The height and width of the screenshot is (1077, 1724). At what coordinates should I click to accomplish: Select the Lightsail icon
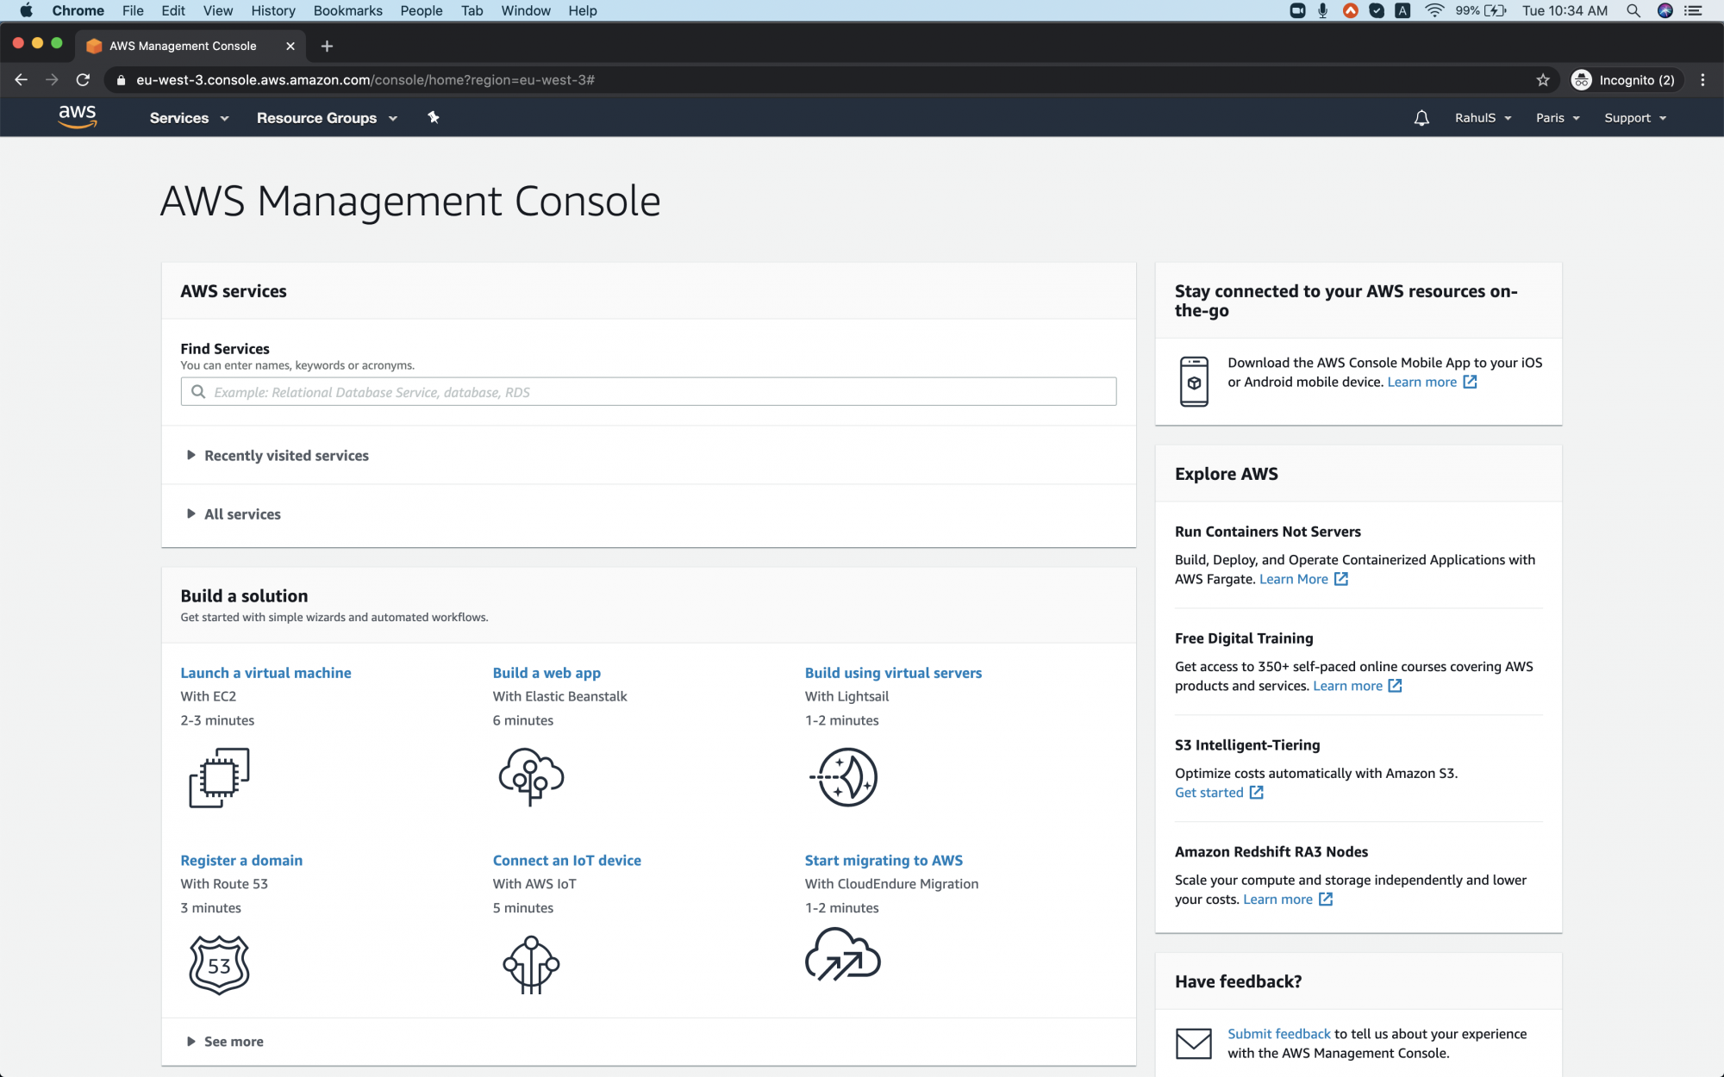[x=843, y=777]
